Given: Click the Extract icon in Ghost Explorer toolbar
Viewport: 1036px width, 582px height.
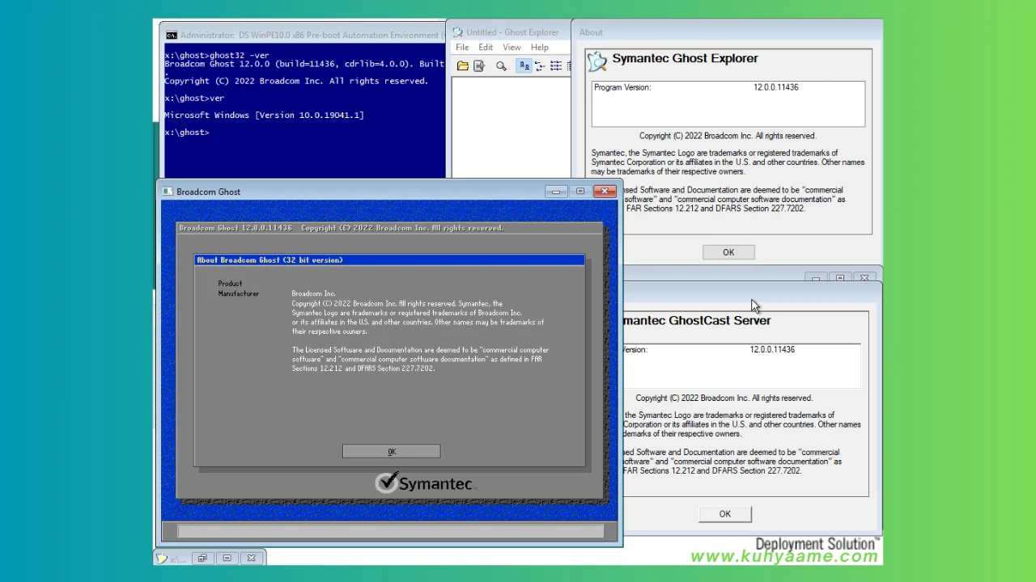Looking at the screenshot, I should (479, 66).
